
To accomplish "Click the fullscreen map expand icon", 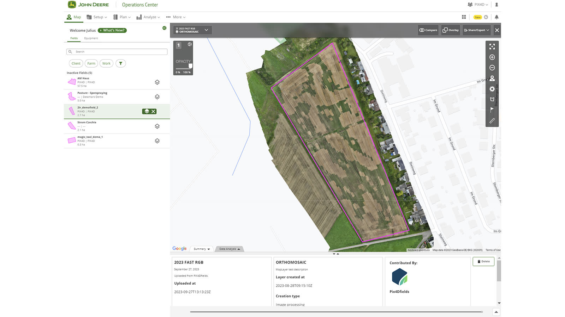I will point(492,46).
